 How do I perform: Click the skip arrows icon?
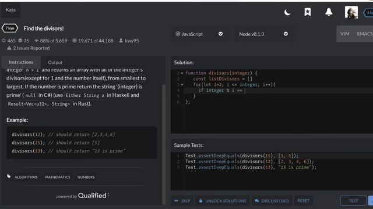coord(176,201)
